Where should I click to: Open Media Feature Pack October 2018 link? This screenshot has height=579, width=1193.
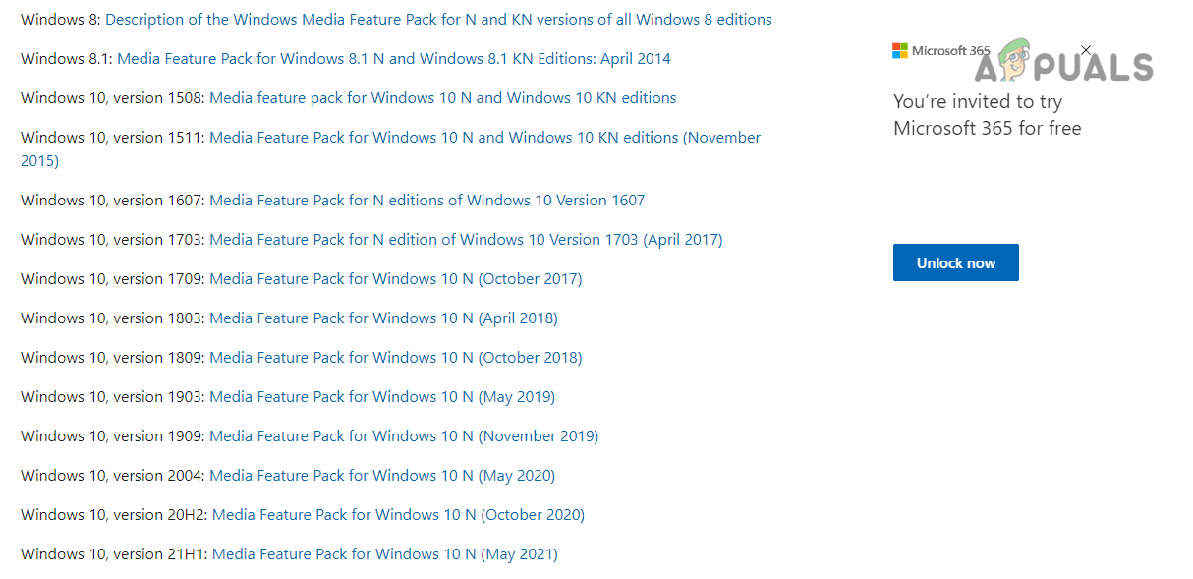pyautogui.click(x=395, y=358)
